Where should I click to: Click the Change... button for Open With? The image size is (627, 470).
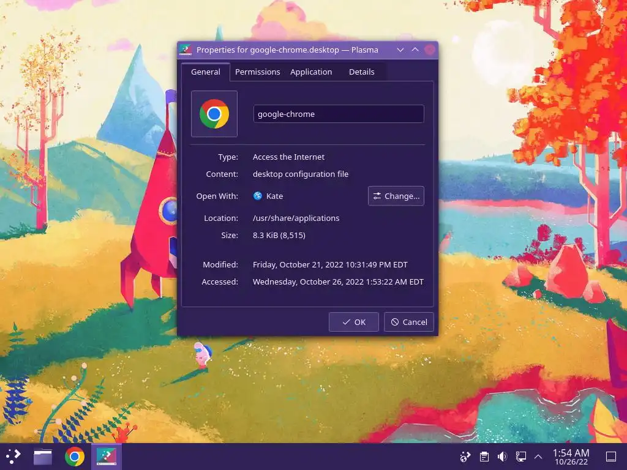coord(396,196)
